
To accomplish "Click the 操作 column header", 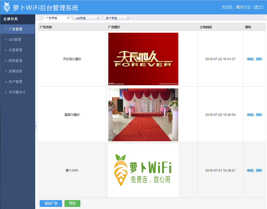I will click(x=248, y=27).
